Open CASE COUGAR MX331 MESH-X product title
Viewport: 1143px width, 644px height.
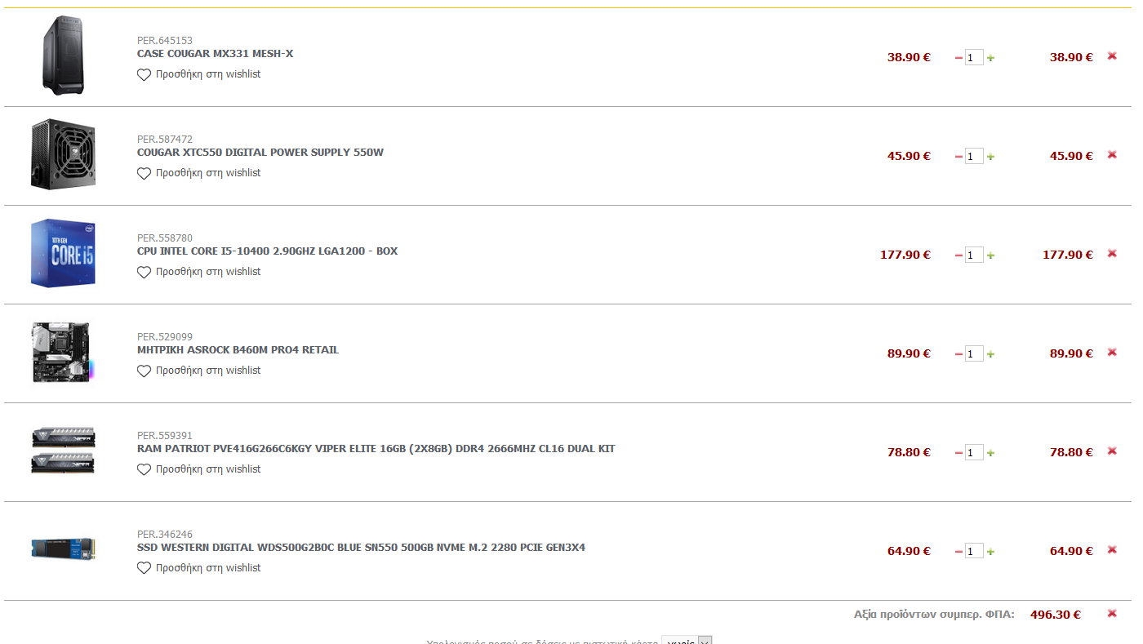(x=215, y=54)
